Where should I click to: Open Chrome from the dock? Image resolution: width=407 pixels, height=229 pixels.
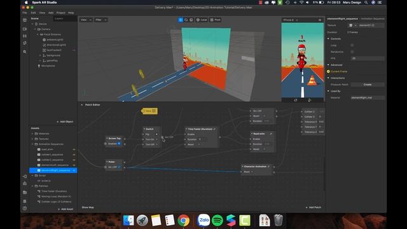184,221
